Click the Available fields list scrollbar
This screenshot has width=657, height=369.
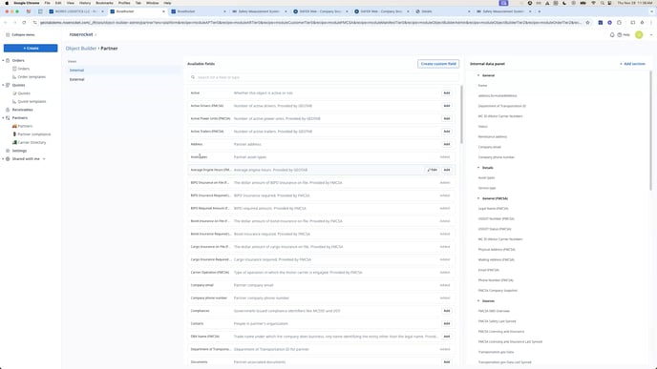[461, 114]
